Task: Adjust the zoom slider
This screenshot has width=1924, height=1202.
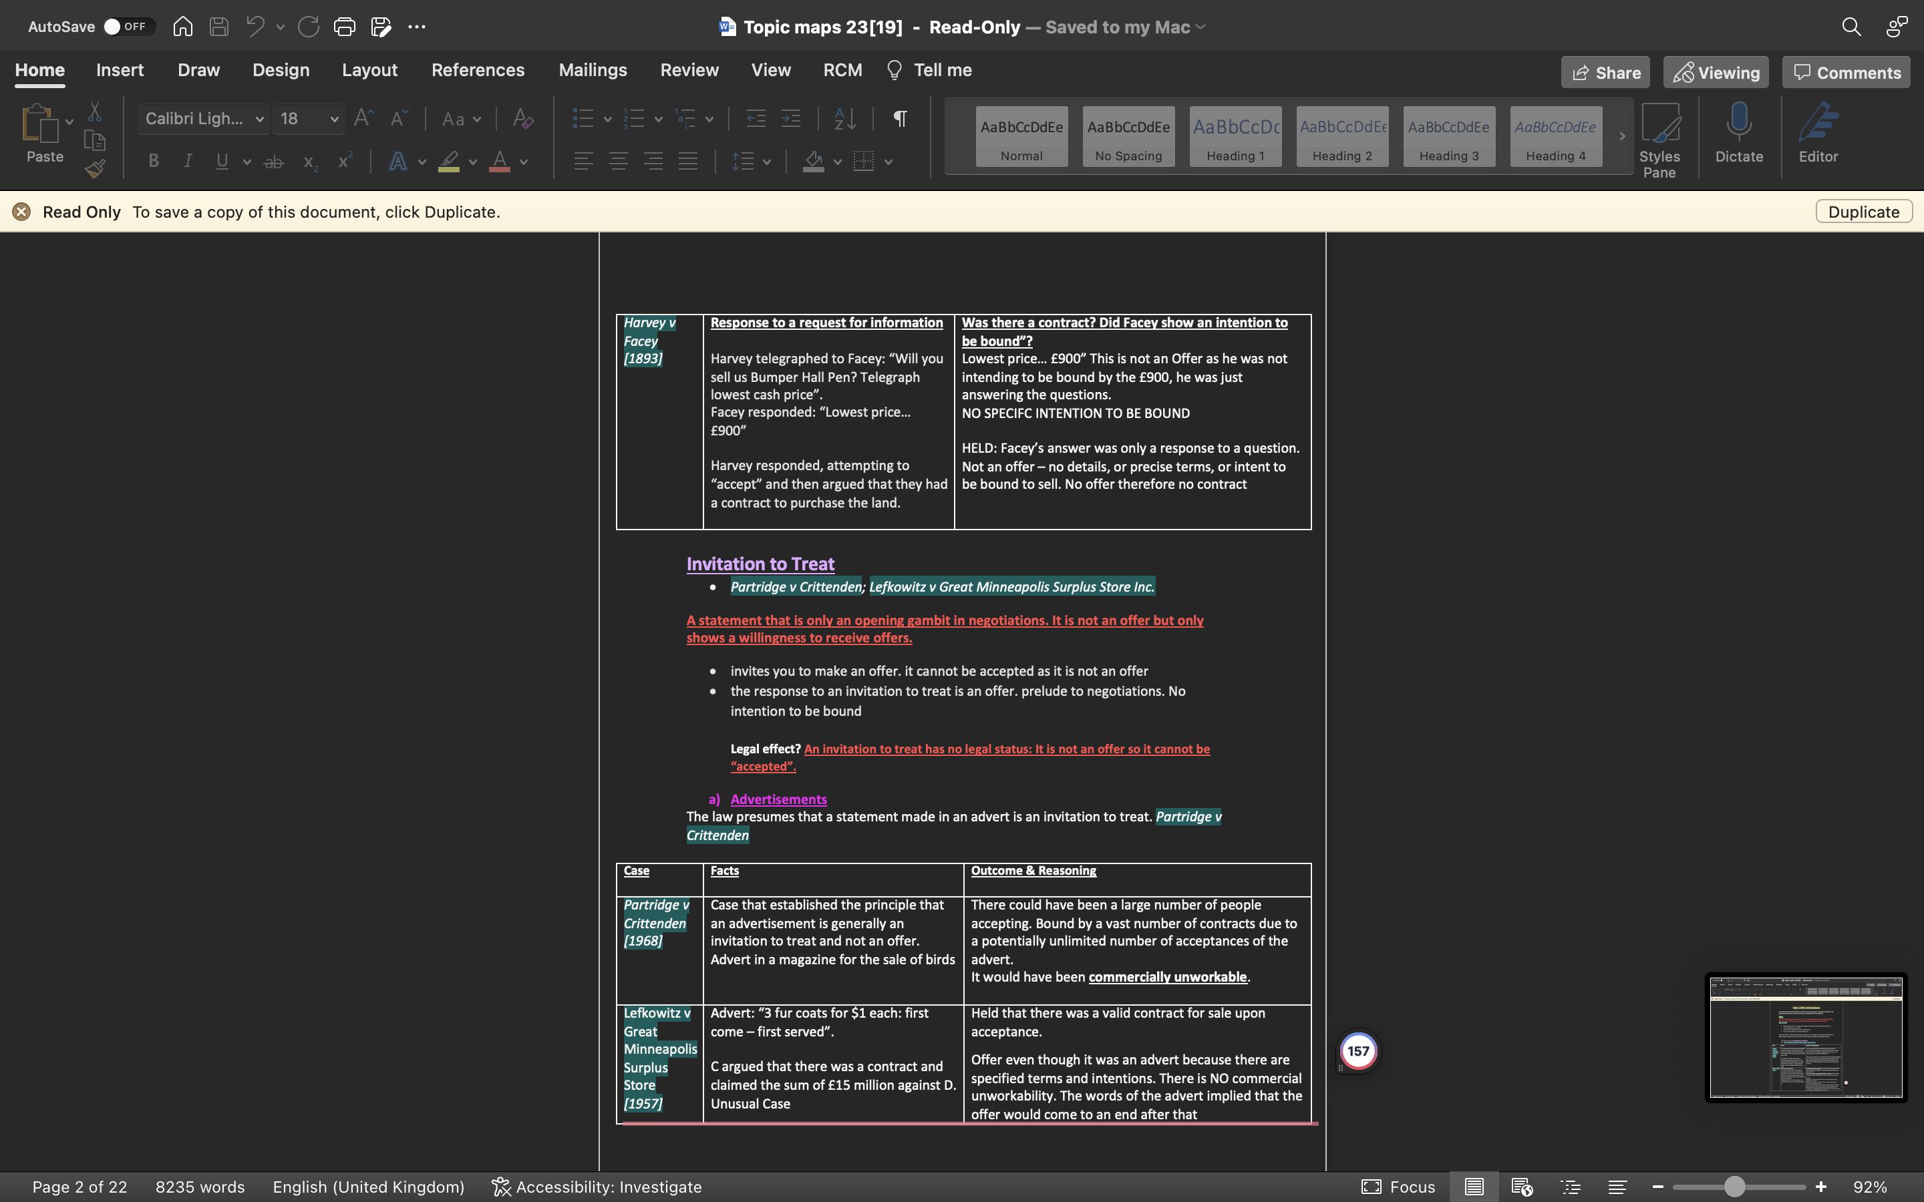Action: (x=1737, y=1186)
